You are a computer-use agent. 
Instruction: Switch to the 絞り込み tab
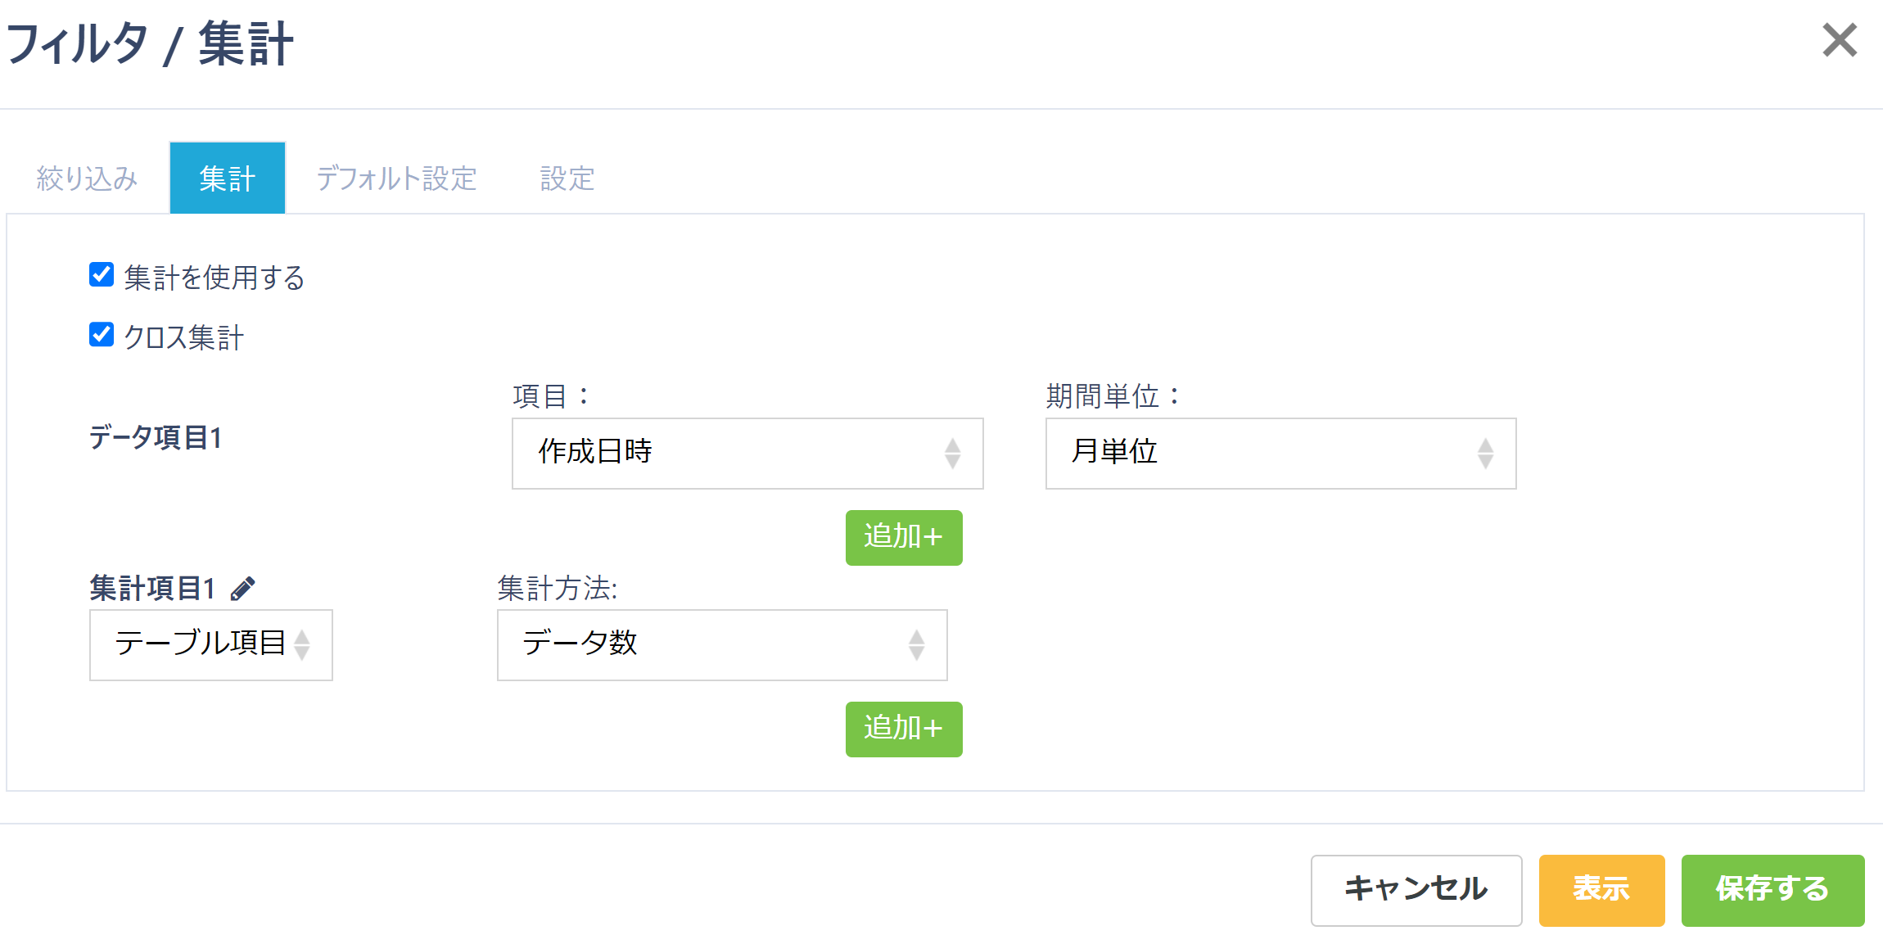(x=87, y=178)
